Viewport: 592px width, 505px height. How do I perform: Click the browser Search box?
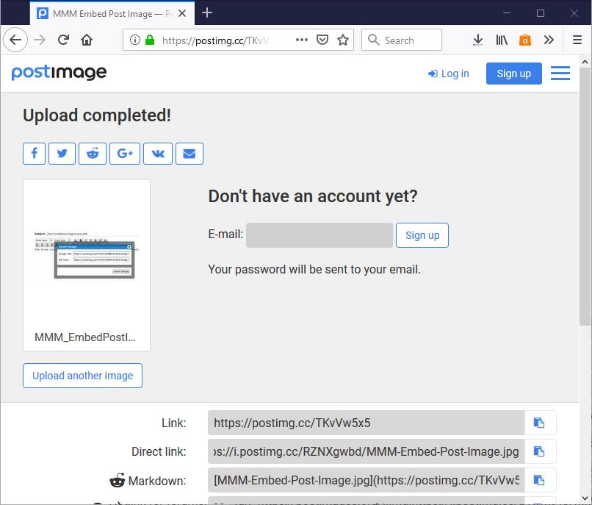coord(402,40)
